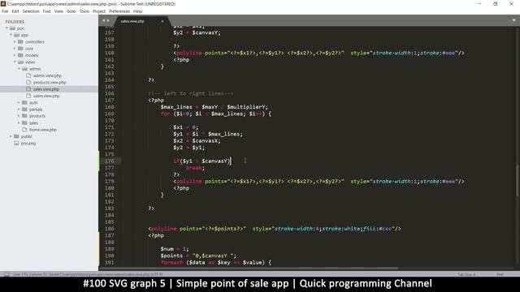The height and width of the screenshot is (292, 520).
Task: Go to next tab with right arrow
Action: [x=108, y=20]
